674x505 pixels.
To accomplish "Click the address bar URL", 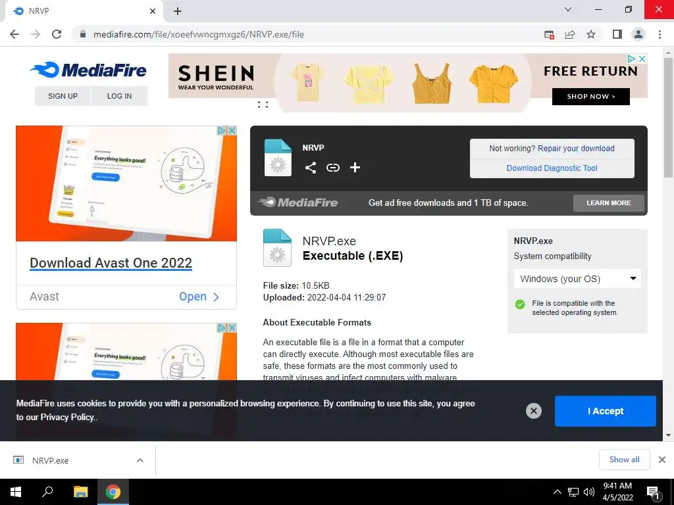I will tap(199, 34).
